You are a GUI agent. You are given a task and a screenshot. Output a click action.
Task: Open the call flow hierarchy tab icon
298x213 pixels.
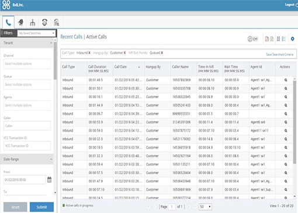pyautogui.click(x=33, y=22)
